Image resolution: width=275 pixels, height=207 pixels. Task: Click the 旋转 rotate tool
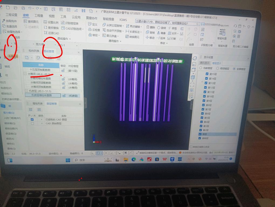click(x=161, y=28)
